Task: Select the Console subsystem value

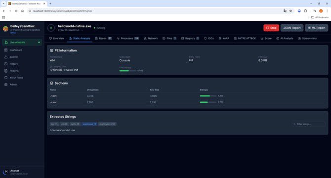Action: tap(124, 60)
